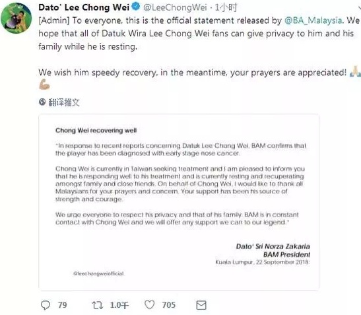Click the reply speech bubble icon

coord(46,305)
